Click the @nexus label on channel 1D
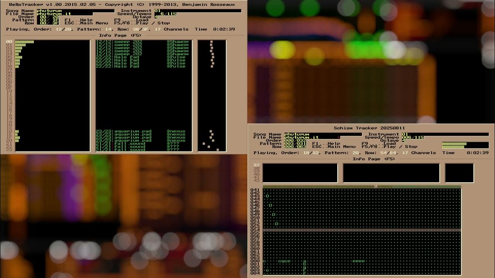This screenshot has height=278, width=495. point(176,131)
